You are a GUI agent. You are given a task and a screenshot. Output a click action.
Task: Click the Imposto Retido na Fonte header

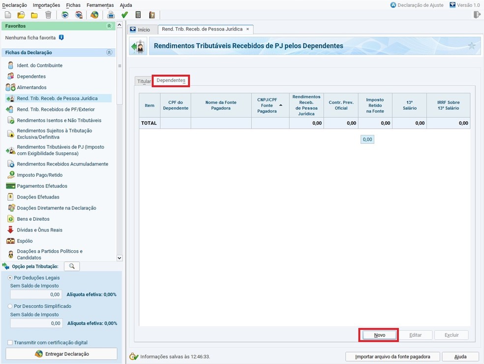(x=375, y=105)
